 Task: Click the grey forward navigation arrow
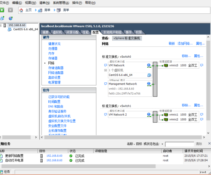point(10,10)
